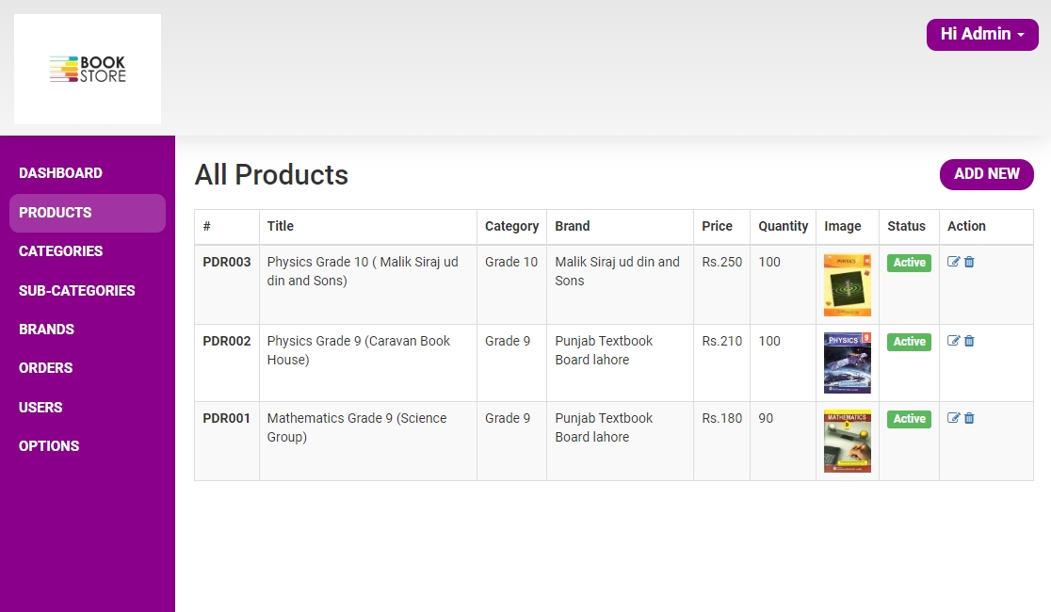Image resolution: width=1051 pixels, height=612 pixels.
Task: View Orders from the sidebar
Action: 46,368
